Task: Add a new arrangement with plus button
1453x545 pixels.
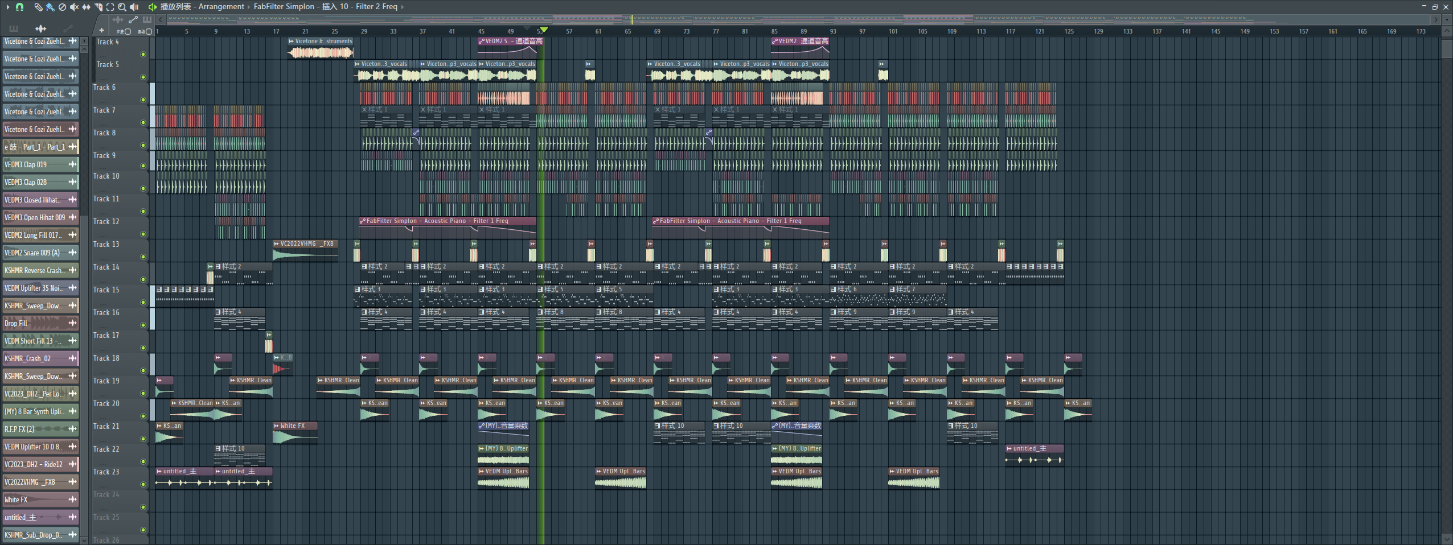Action: click(x=101, y=30)
